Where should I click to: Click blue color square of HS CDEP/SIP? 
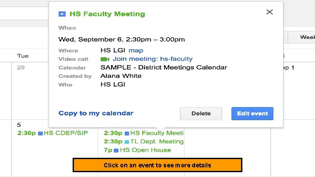40,133
